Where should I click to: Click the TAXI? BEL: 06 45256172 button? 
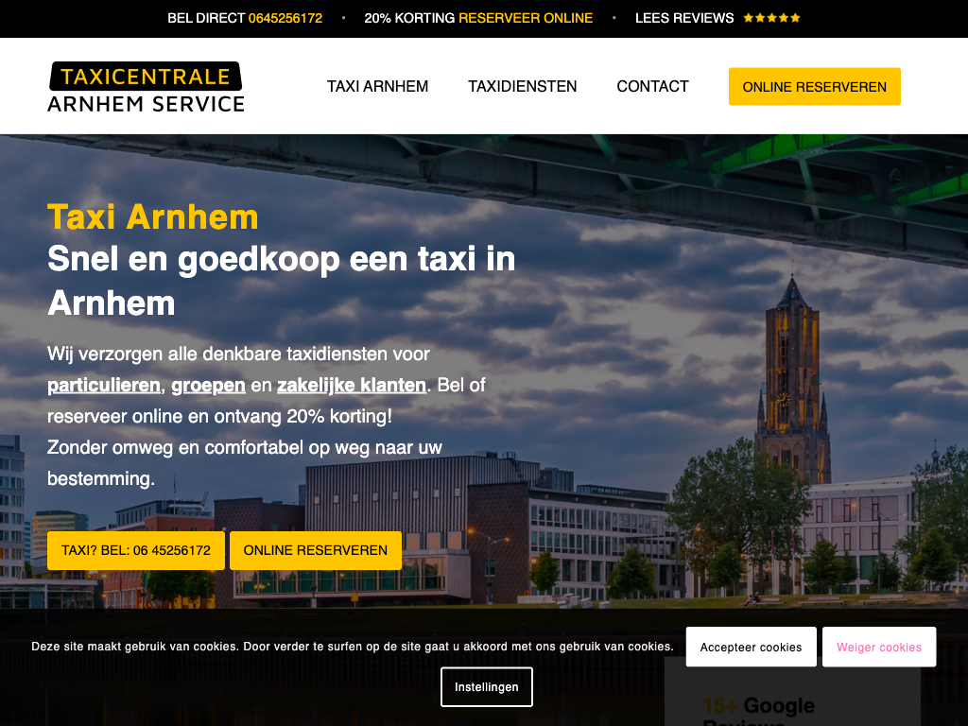click(x=136, y=550)
